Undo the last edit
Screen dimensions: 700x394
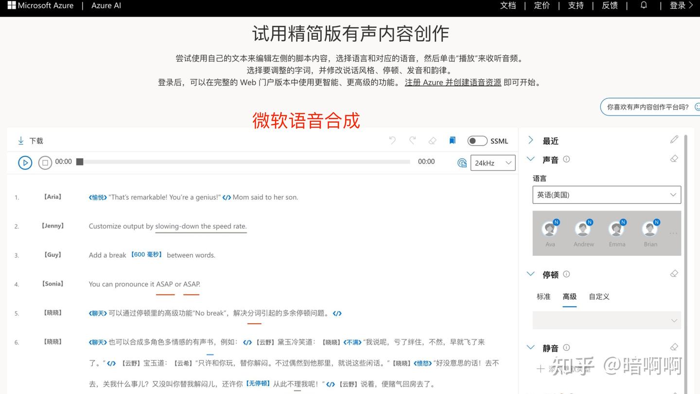tap(392, 140)
